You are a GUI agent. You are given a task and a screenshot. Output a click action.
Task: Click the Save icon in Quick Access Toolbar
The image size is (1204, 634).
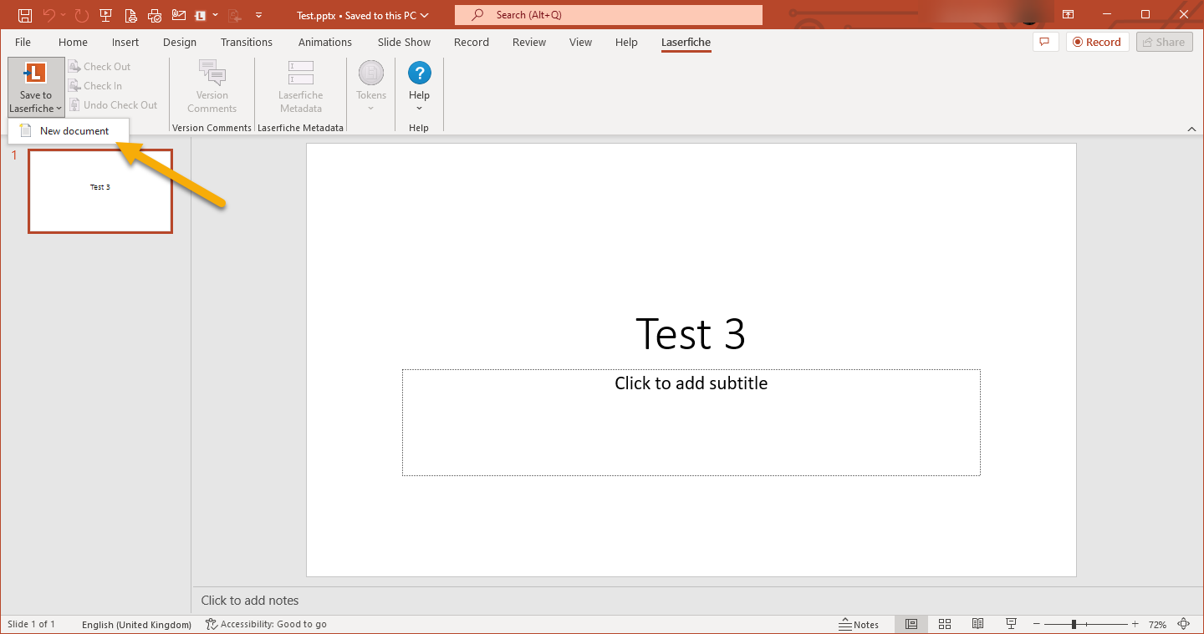25,15
